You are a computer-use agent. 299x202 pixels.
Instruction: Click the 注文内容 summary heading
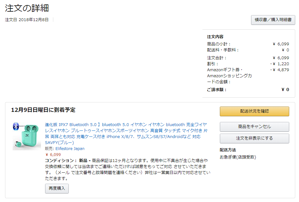(215, 37)
